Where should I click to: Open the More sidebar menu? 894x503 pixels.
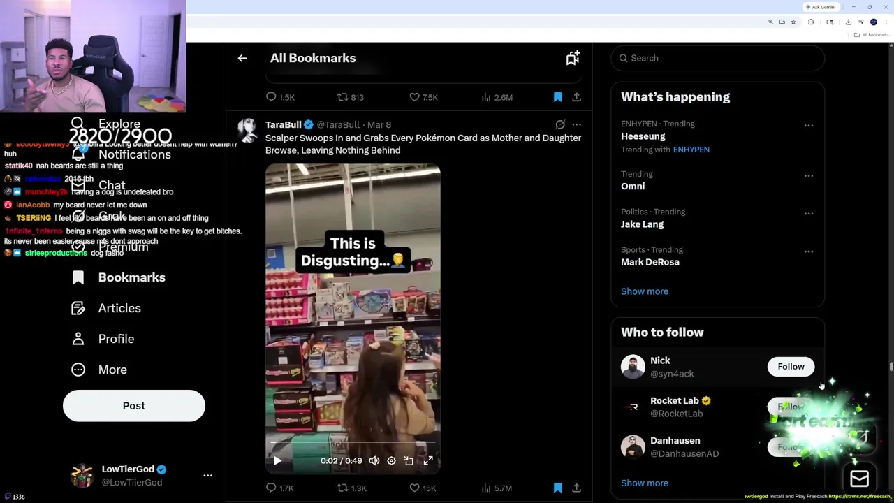(x=99, y=370)
